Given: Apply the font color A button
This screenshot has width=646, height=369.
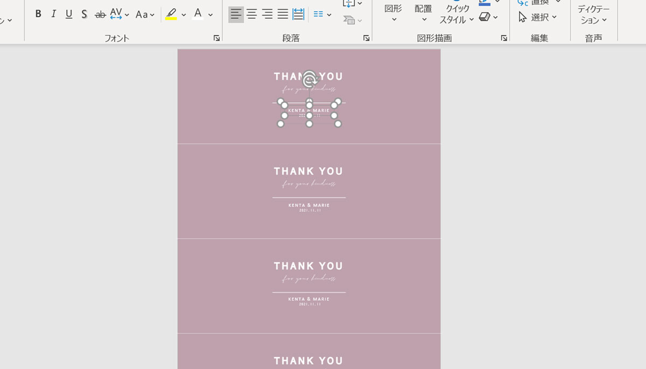Looking at the screenshot, I should (198, 15).
